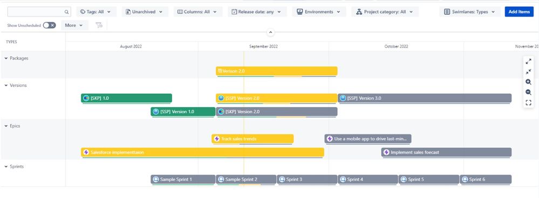Select the Sprint 5 bar
The width and height of the screenshot is (539, 198).
pyautogui.click(x=429, y=179)
